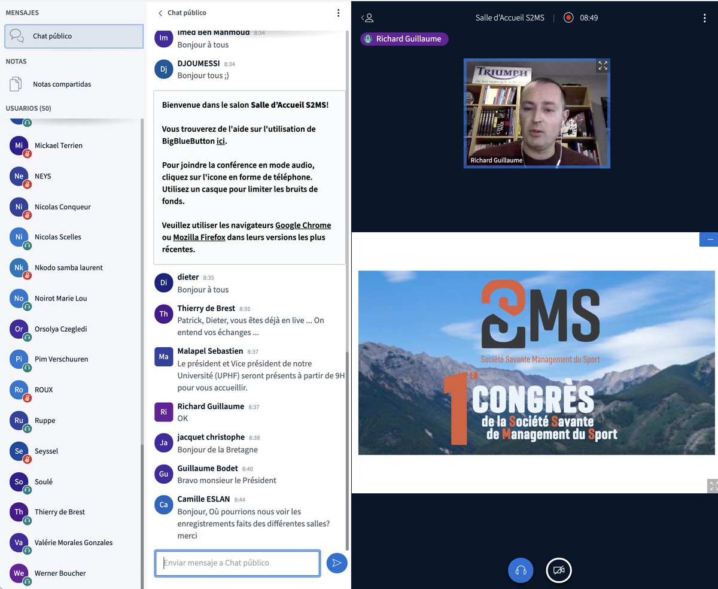Open chat options three-dot menu

click(338, 13)
